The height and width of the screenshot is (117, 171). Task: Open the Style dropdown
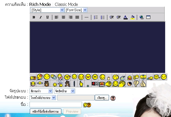(x=47, y=10)
